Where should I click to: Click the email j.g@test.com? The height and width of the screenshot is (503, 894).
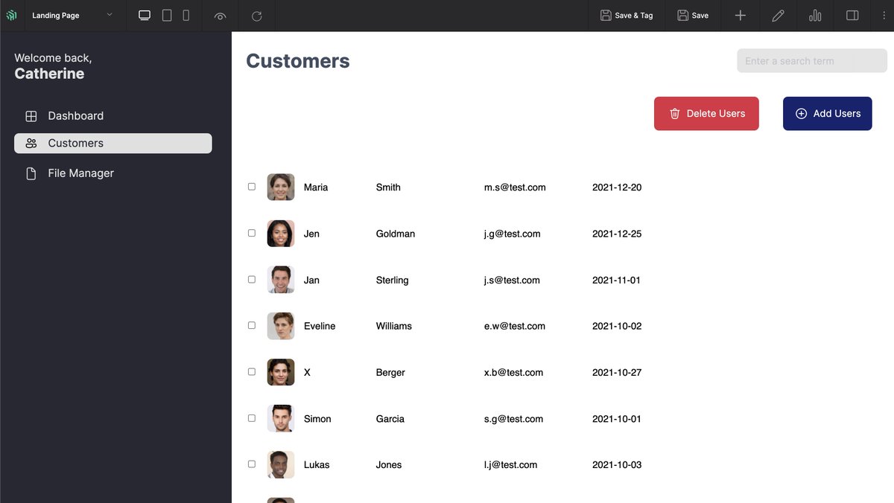tap(512, 234)
